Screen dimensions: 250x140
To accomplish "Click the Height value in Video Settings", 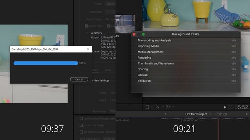I will 112,100.
